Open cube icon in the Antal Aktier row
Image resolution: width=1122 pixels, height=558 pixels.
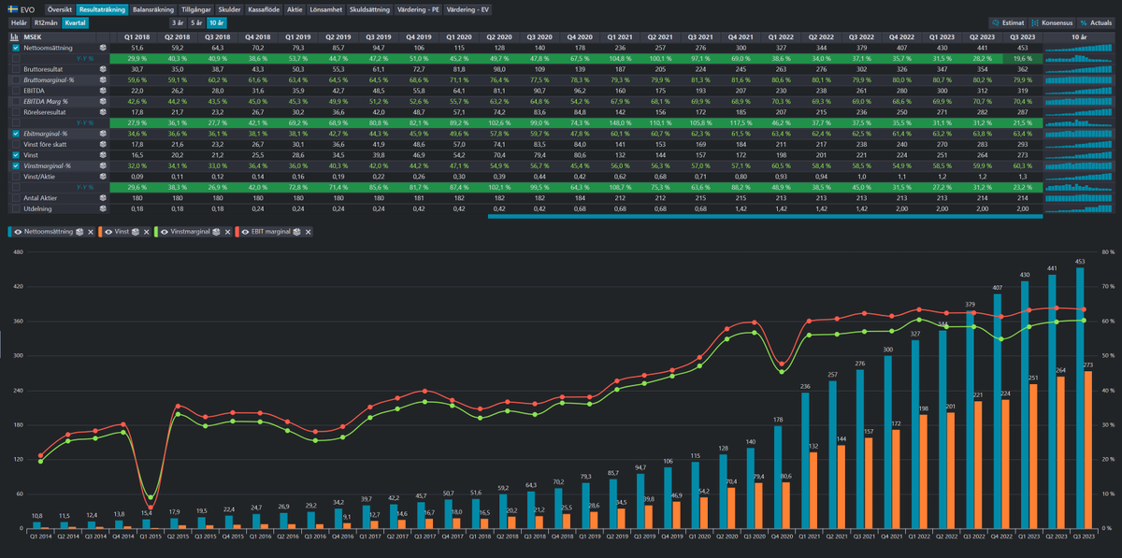[103, 197]
